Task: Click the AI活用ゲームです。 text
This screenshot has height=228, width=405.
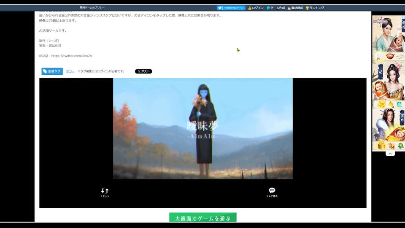Action: (53, 31)
